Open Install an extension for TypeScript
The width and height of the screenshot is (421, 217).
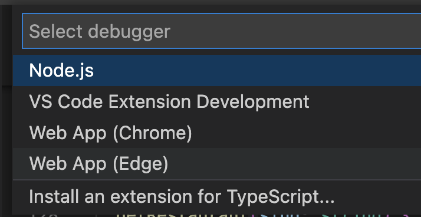217,196
